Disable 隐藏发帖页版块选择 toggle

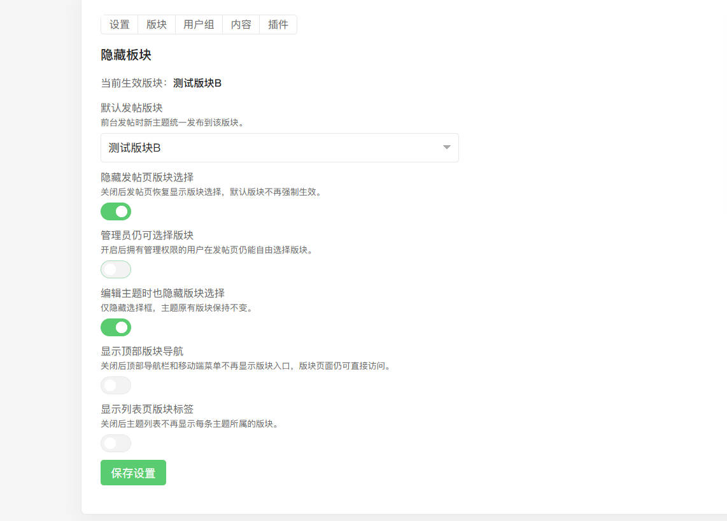point(116,211)
